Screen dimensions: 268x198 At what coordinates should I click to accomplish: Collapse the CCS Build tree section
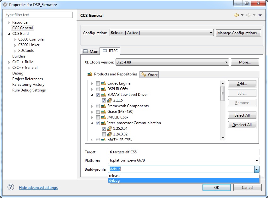[x=9, y=34]
